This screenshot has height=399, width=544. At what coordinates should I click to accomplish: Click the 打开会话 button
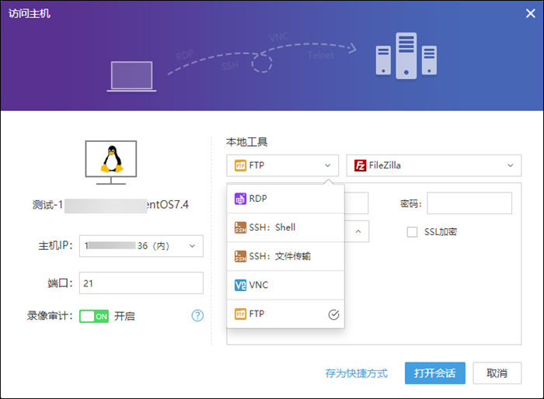(434, 373)
